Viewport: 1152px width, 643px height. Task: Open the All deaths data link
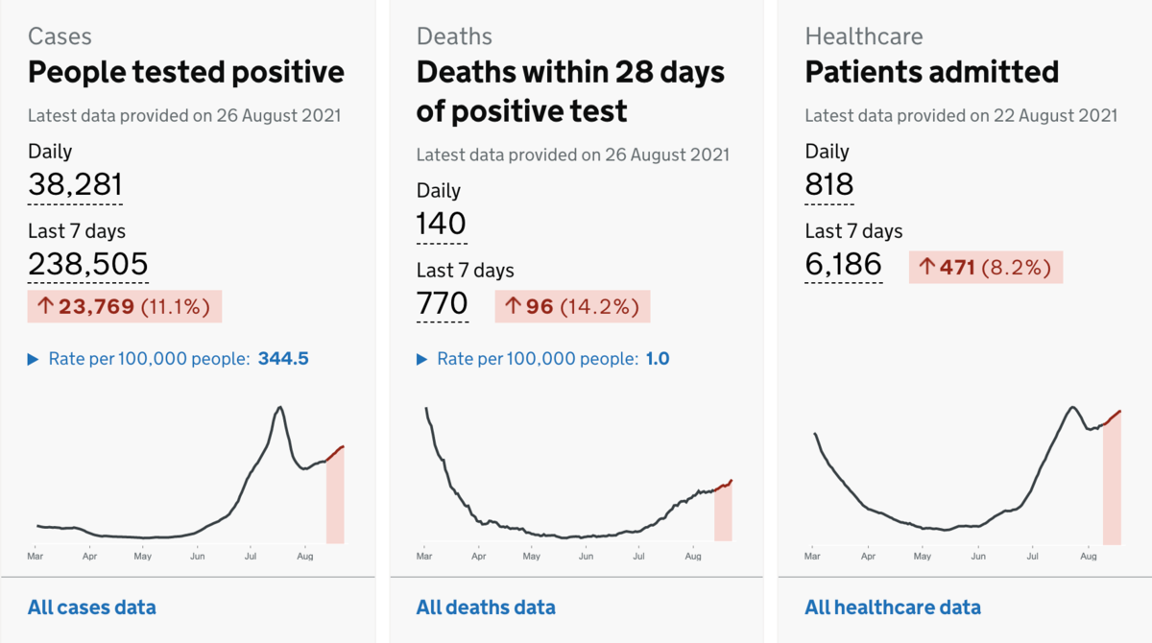point(486,607)
